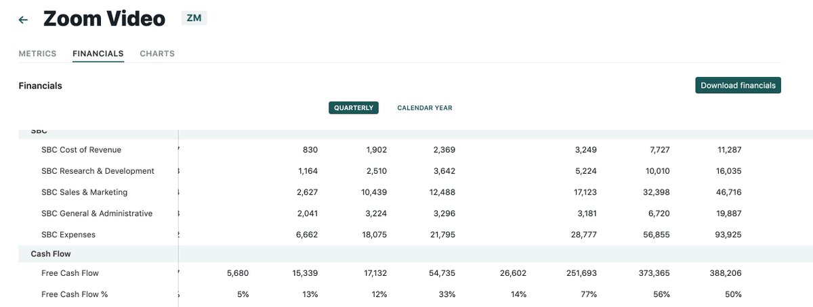
Task: Click the SBC Cost of Revenue row label
Action: click(81, 149)
